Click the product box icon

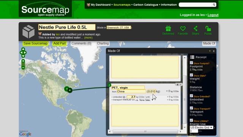tap(28, 32)
